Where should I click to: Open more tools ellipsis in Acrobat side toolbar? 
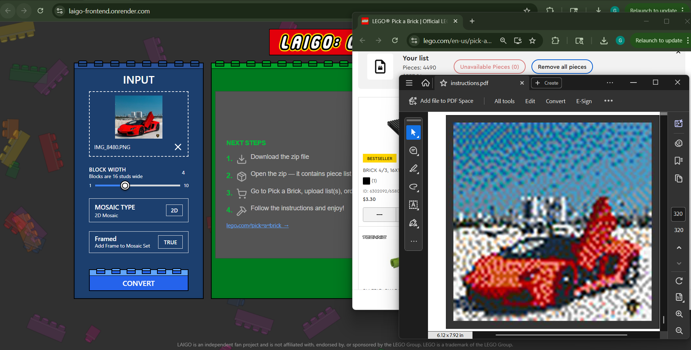pyautogui.click(x=414, y=241)
